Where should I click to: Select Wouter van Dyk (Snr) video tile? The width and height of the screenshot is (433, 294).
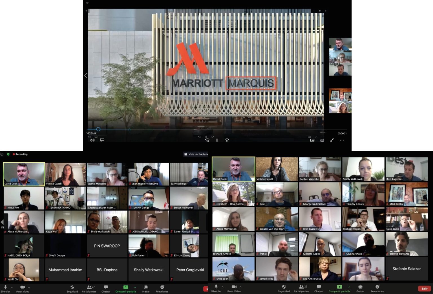tap(277, 219)
